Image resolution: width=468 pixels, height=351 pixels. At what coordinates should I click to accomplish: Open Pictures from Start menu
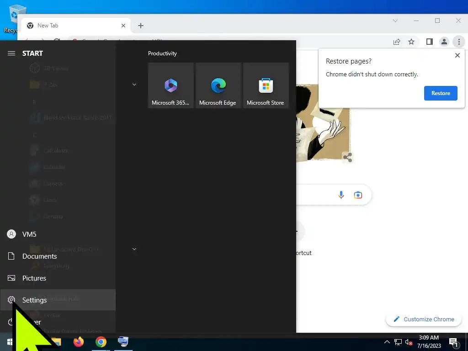58,278
